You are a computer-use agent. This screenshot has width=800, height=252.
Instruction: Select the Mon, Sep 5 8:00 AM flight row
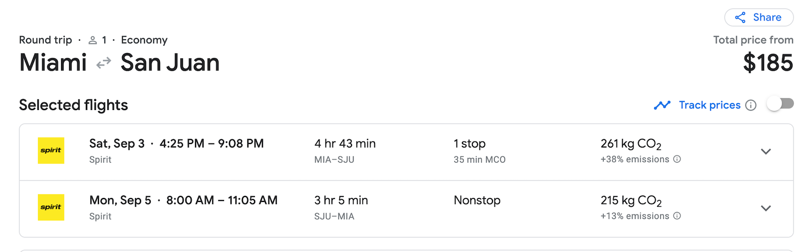click(x=406, y=208)
